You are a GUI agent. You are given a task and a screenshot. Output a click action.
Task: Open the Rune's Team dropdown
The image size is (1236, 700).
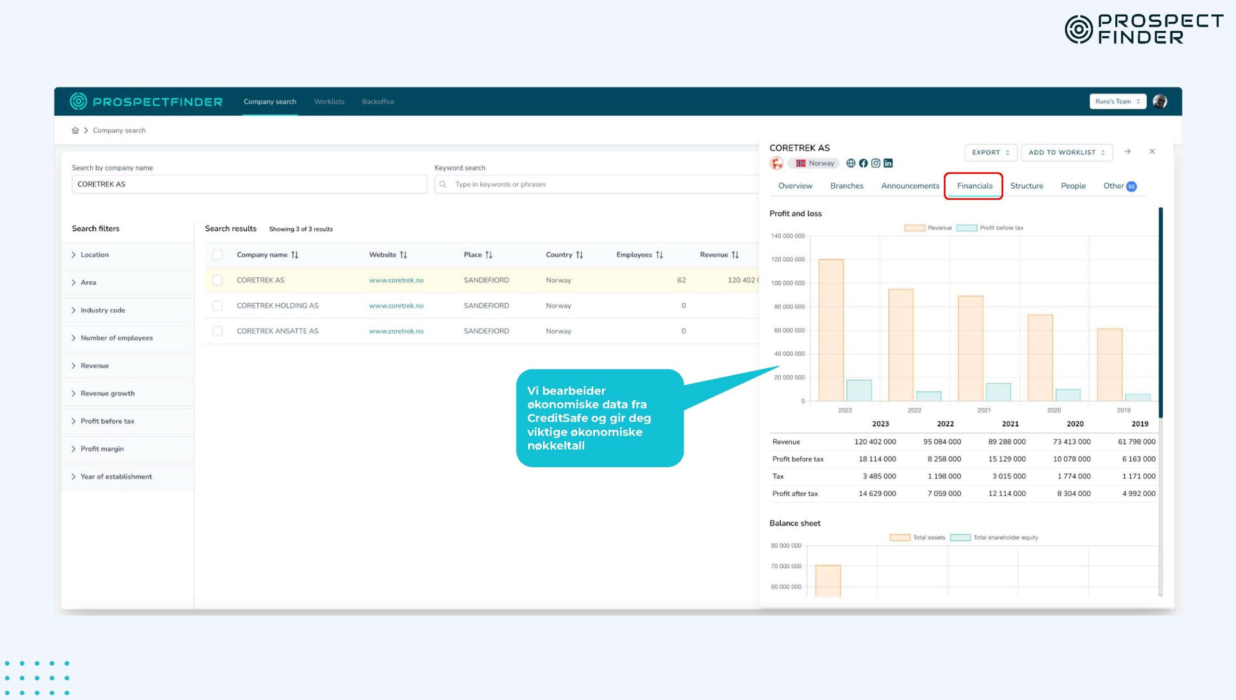[1117, 101]
